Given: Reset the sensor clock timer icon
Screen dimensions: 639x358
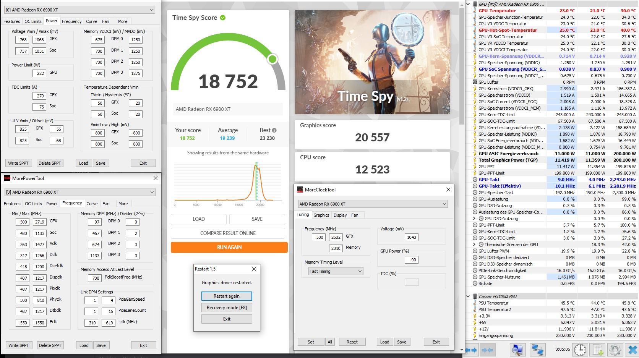Looking at the screenshot, I should [580, 350].
